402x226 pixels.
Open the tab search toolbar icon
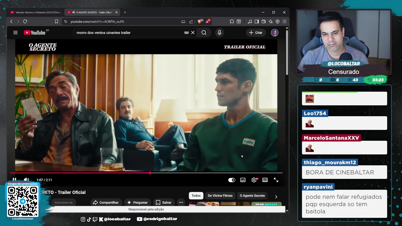[x=239, y=21]
